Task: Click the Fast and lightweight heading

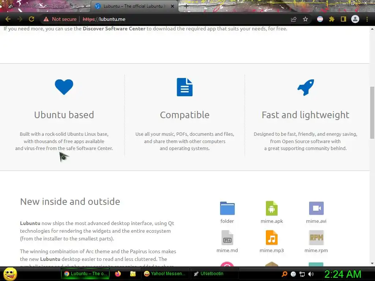Action: coord(305,115)
